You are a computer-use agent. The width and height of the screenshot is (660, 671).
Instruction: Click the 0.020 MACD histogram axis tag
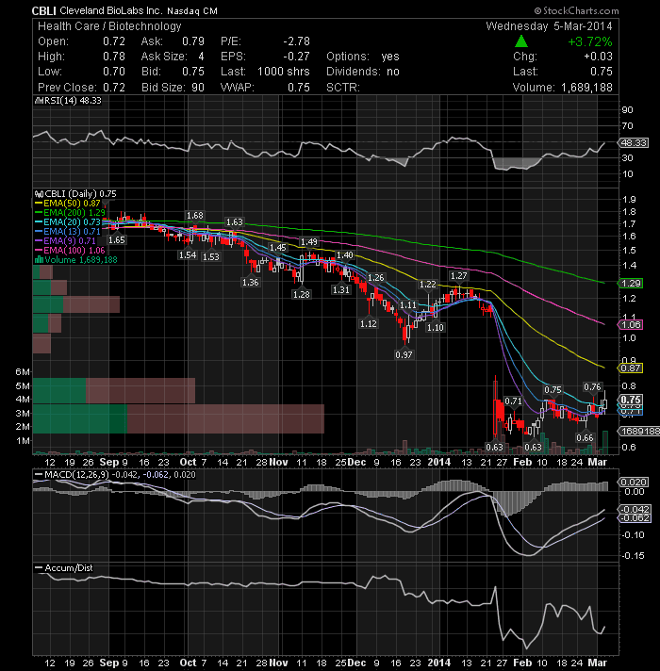(634, 483)
